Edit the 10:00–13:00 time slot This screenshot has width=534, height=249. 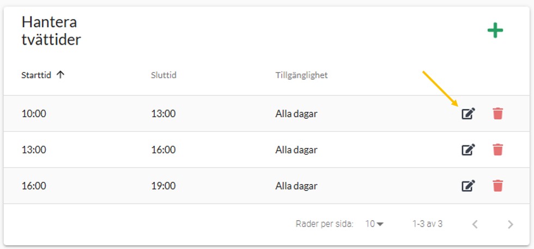(469, 113)
